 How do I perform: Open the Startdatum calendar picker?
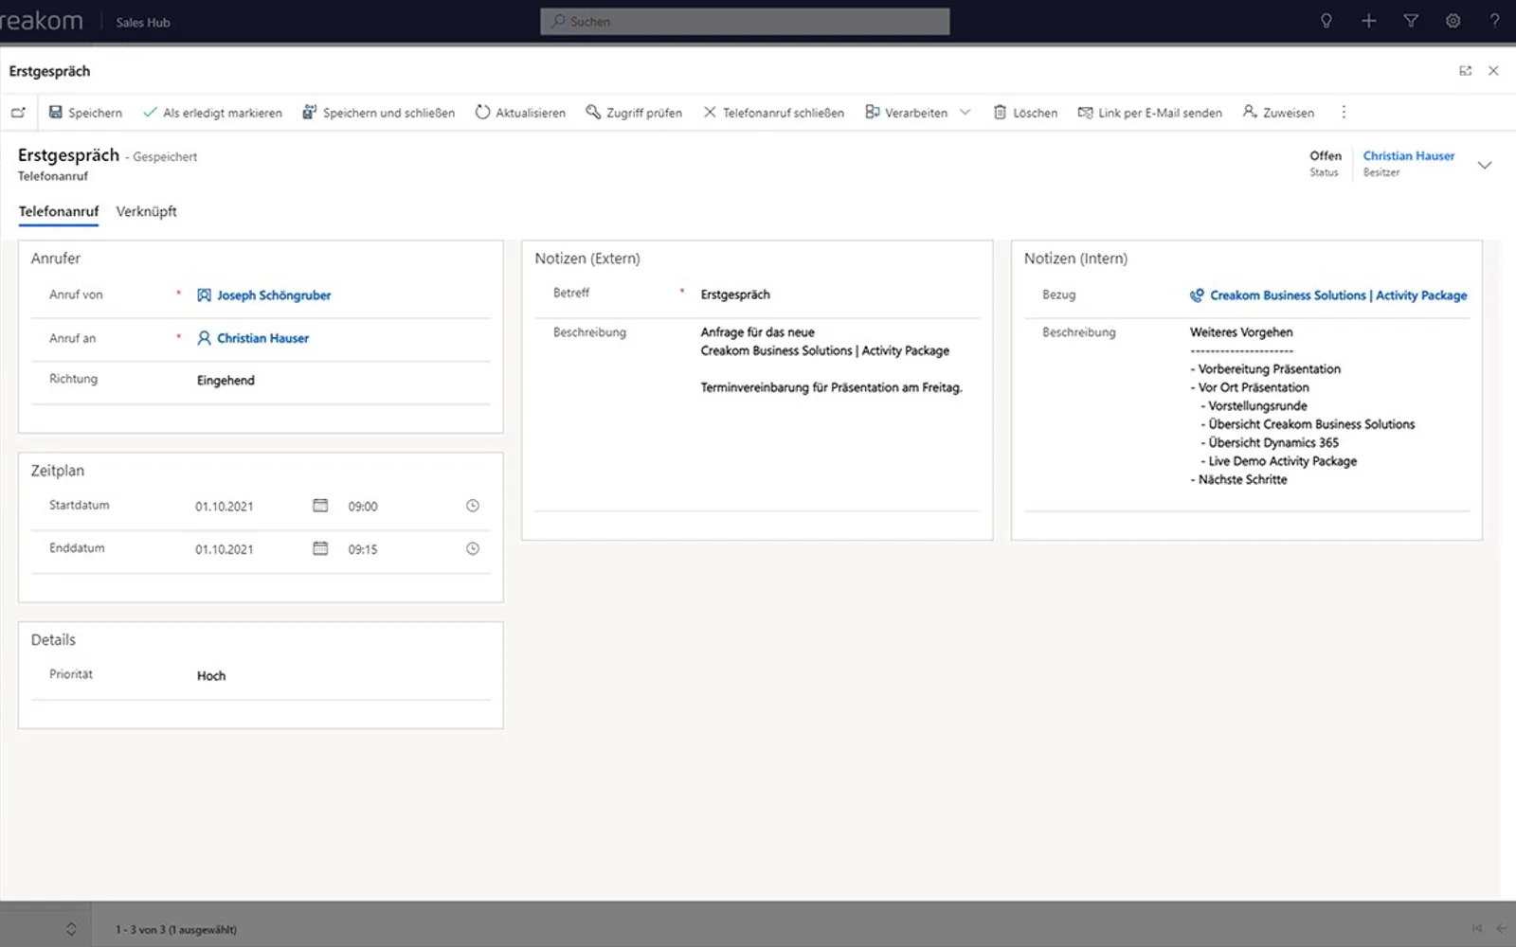click(320, 506)
